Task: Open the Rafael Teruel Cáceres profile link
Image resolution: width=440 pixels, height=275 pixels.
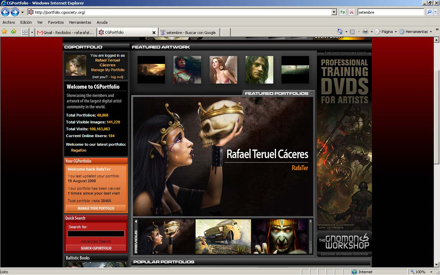Action: point(108,63)
